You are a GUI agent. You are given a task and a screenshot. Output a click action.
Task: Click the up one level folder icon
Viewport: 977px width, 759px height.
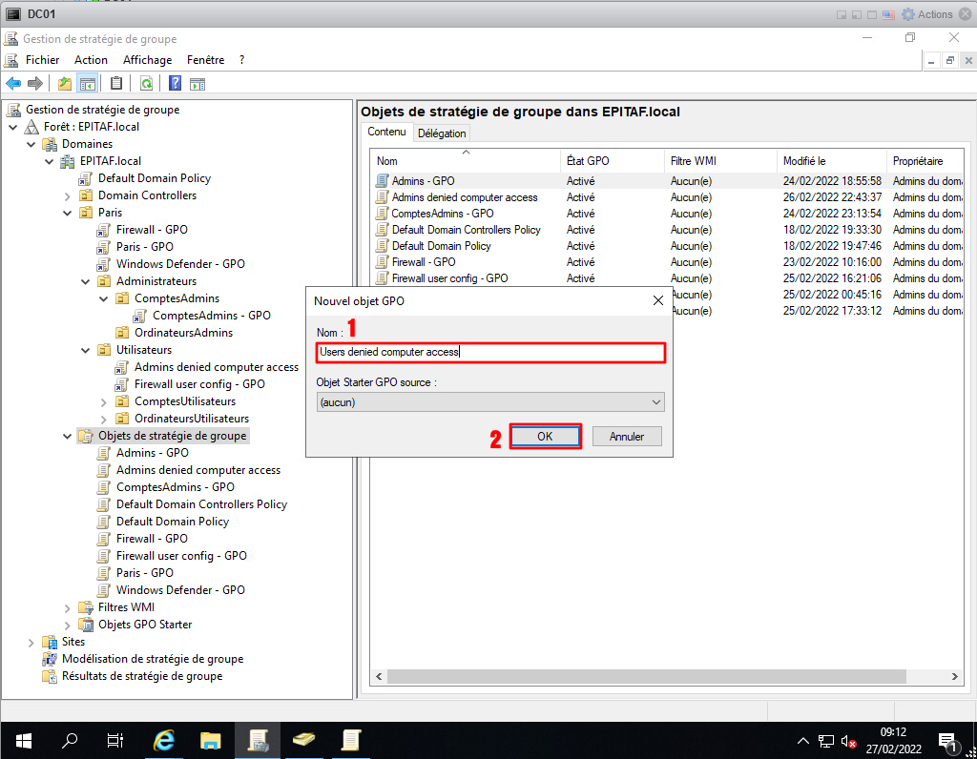(65, 84)
